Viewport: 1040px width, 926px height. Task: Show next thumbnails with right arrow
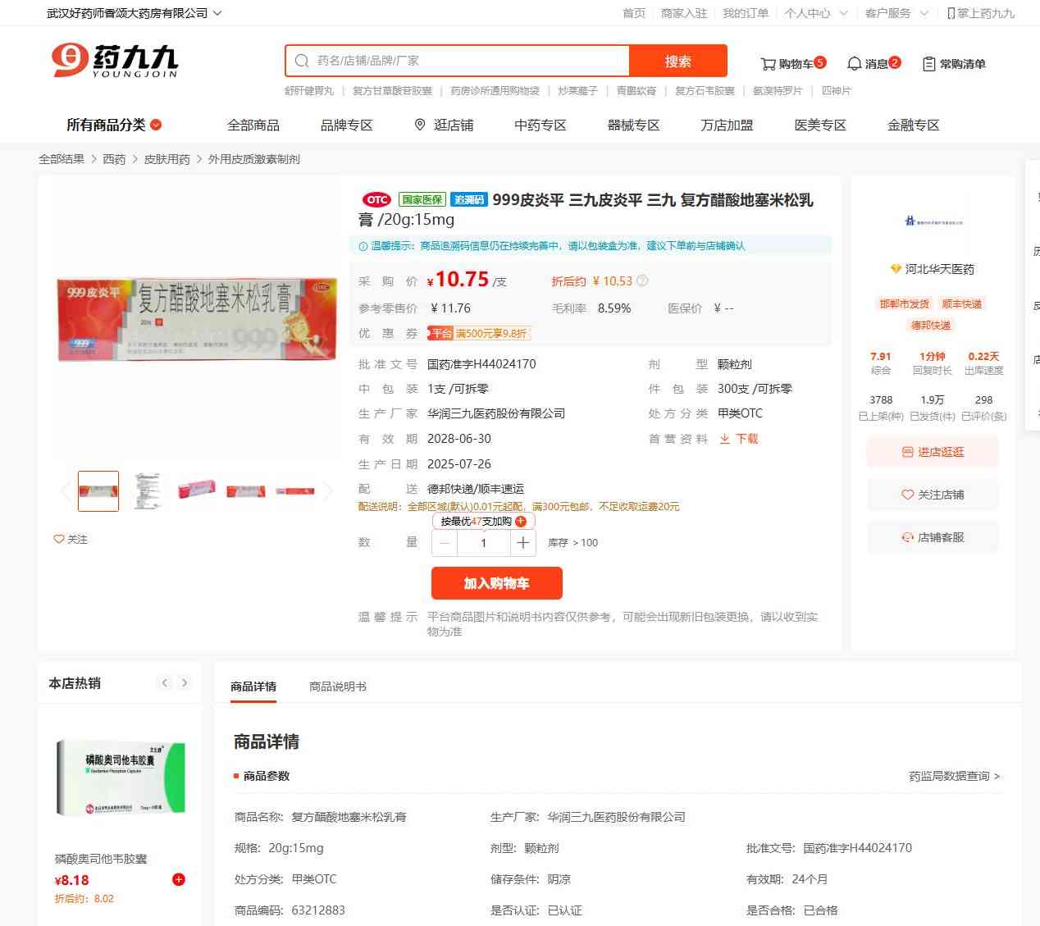328,491
